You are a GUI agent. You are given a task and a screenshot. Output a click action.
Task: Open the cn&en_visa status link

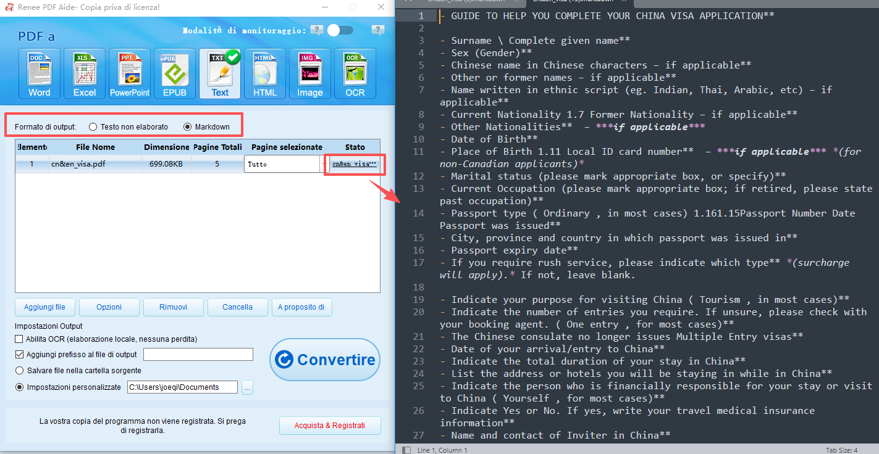[355, 163]
